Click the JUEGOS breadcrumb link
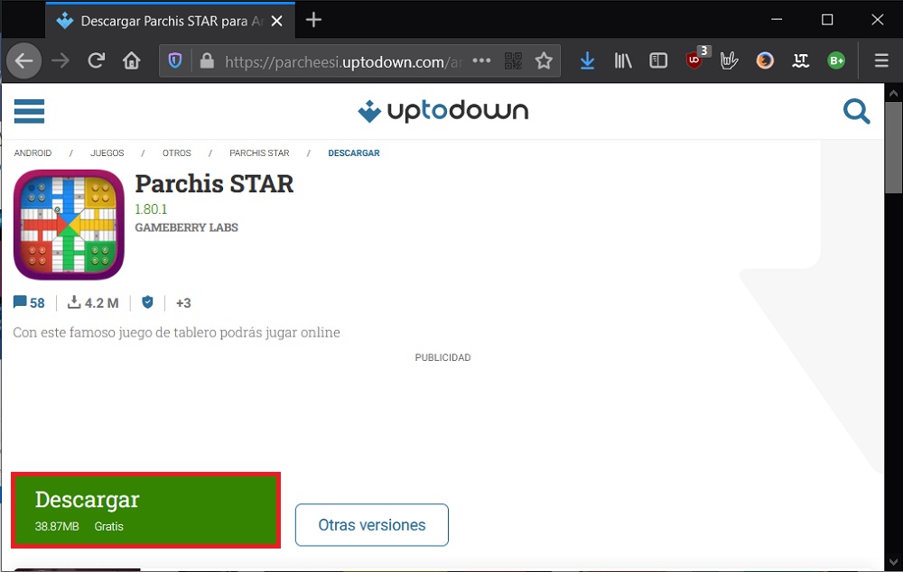The image size is (903, 572). [x=107, y=153]
